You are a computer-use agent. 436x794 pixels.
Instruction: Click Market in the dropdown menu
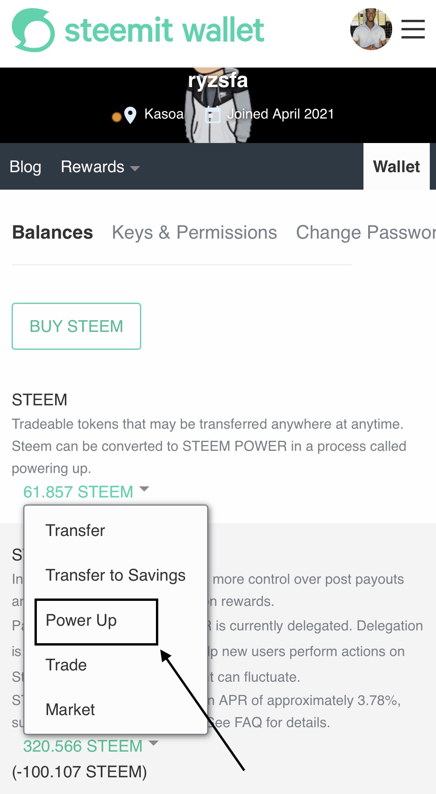click(70, 710)
